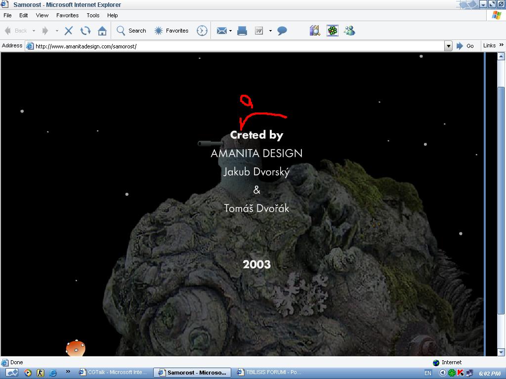
Task: Open the Discuss speech bubble icon
Action: pos(282,31)
